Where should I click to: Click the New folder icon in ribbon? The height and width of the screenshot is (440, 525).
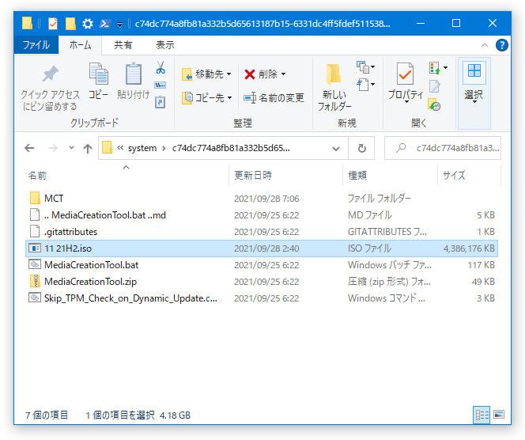pos(334,74)
